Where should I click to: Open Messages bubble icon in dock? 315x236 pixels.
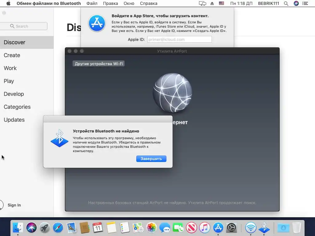pyautogui.click(x=165, y=228)
